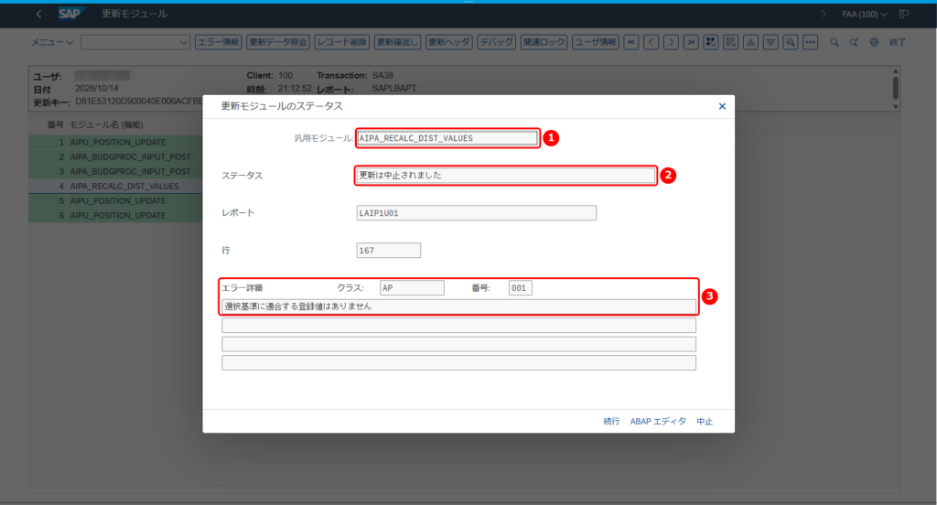The width and height of the screenshot is (937, 505).
Task: Click 中止 in the dialog footer
Action: [705, 422]
